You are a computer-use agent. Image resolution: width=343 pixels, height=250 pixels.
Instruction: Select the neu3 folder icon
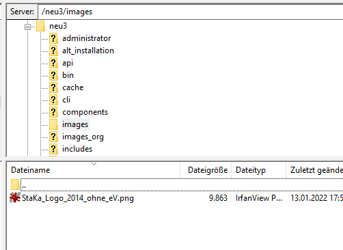(40, 26)
